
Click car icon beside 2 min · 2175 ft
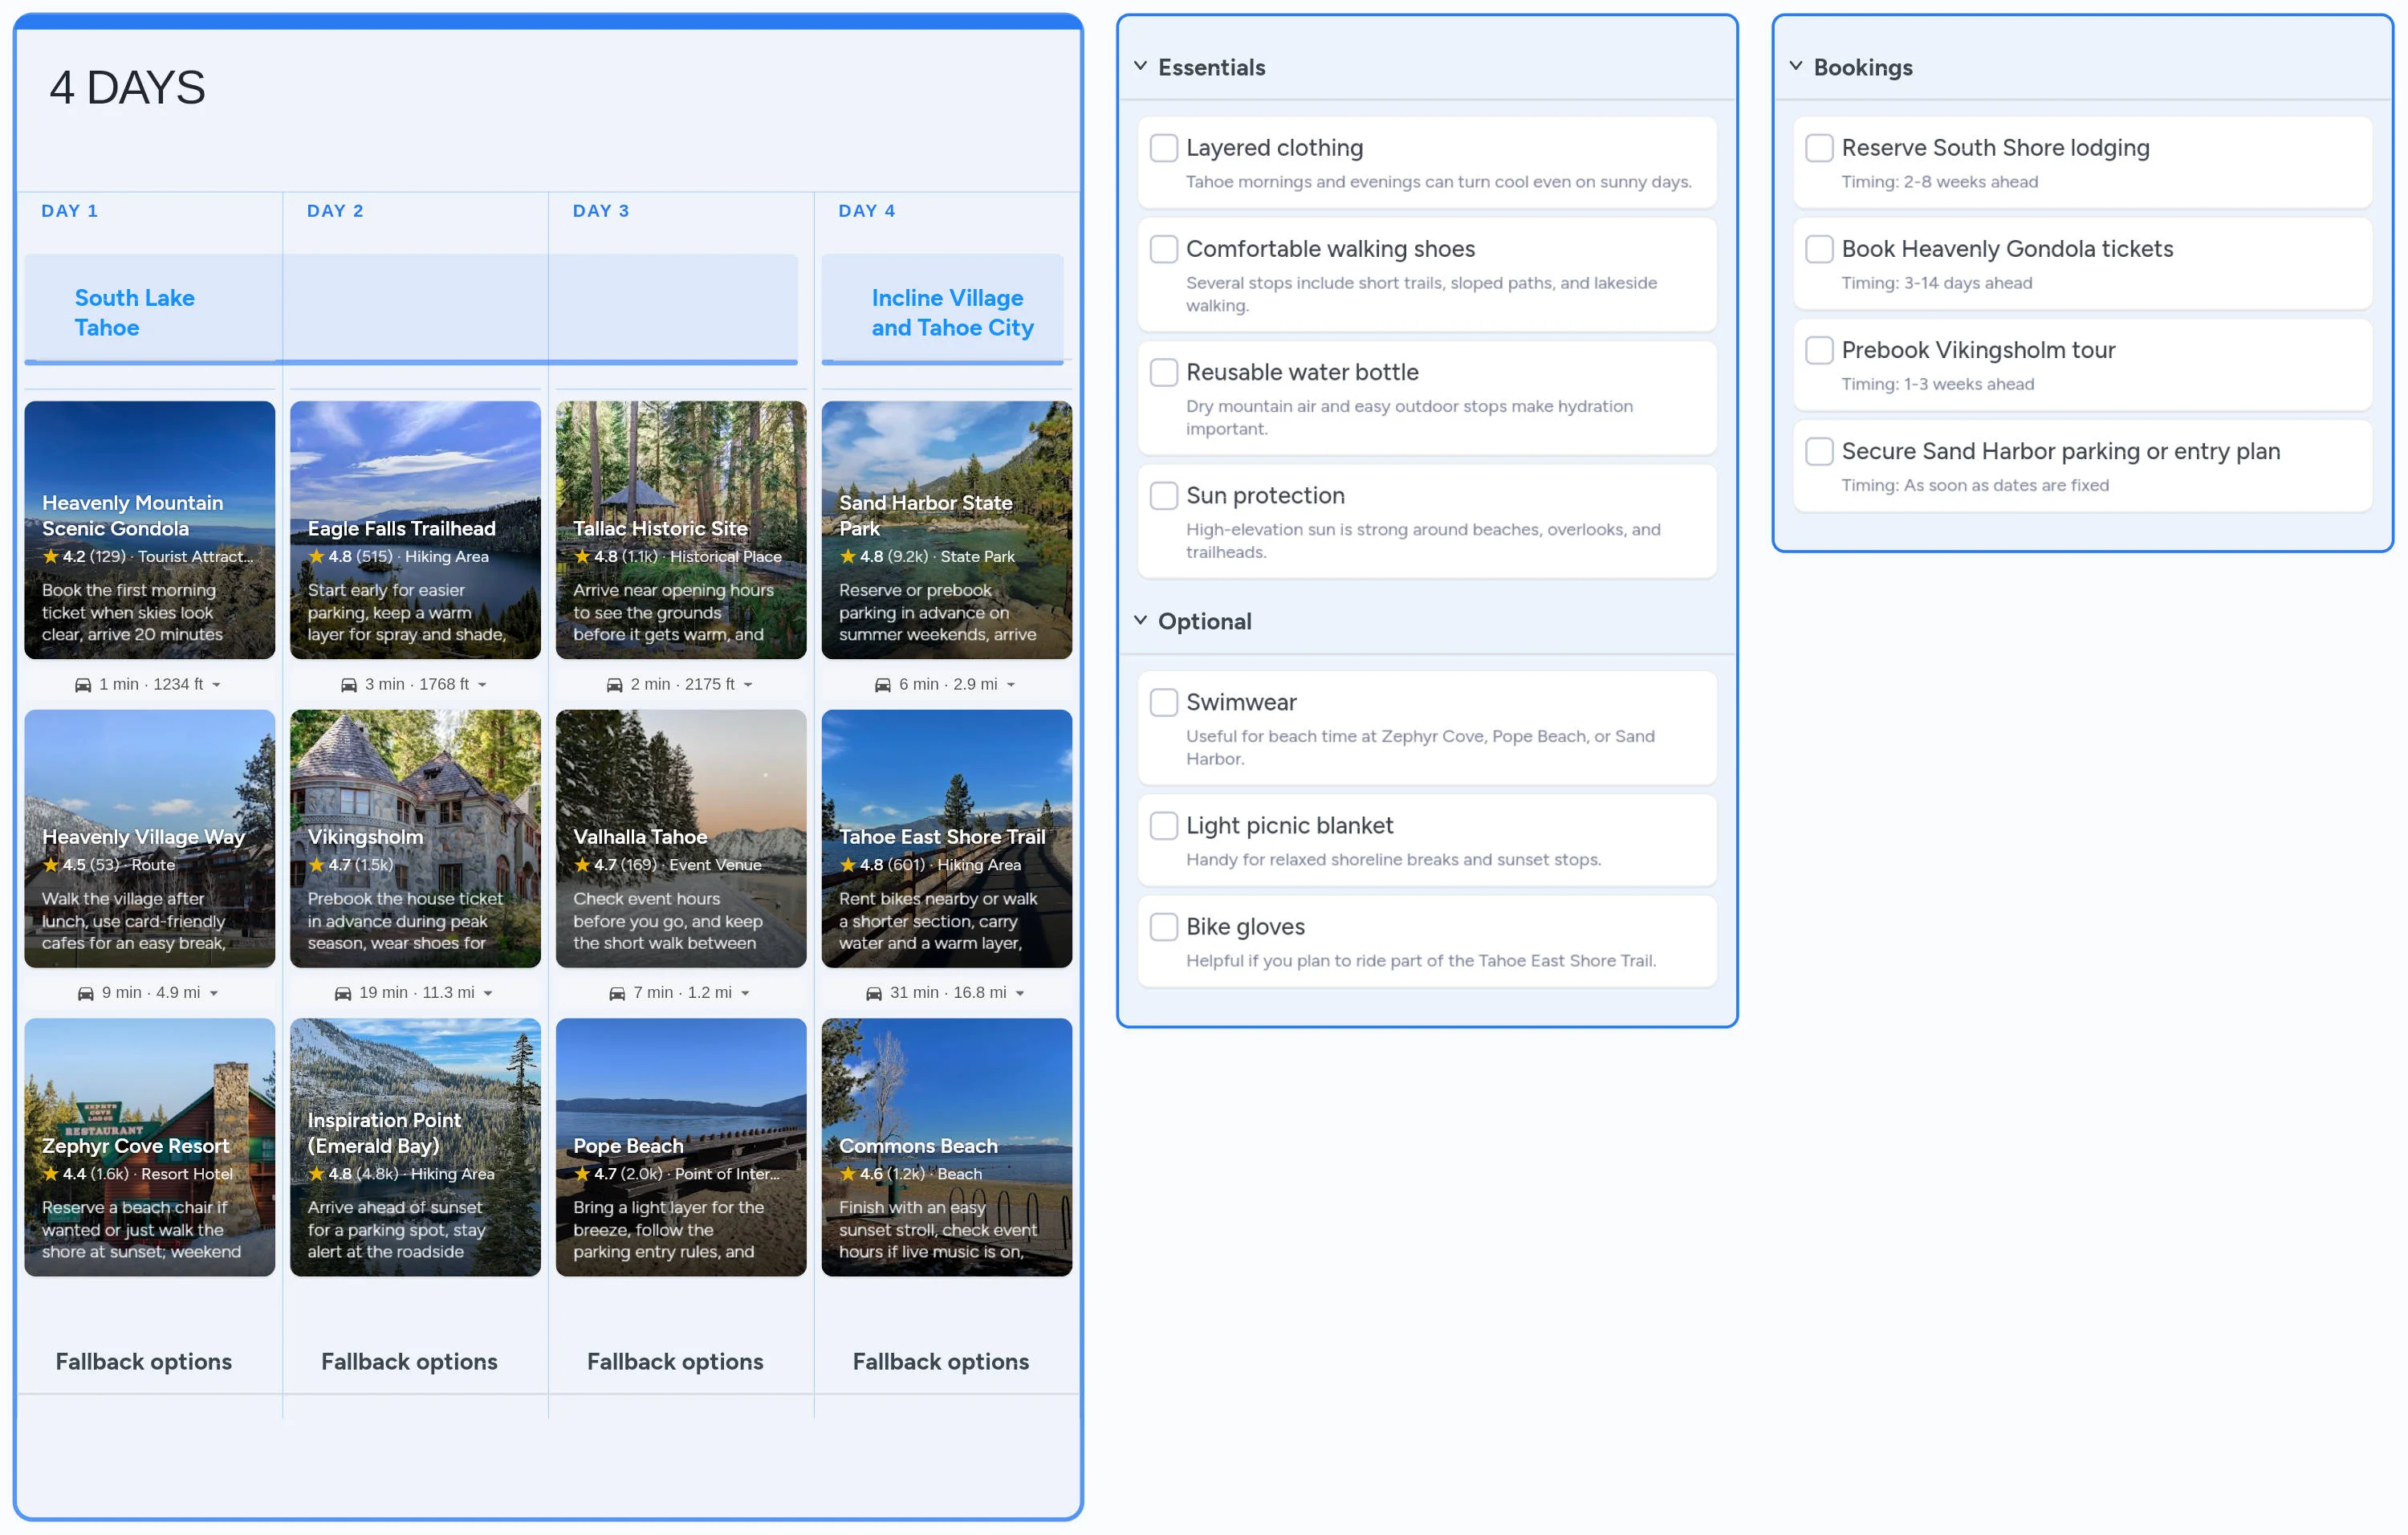[615, 685]
